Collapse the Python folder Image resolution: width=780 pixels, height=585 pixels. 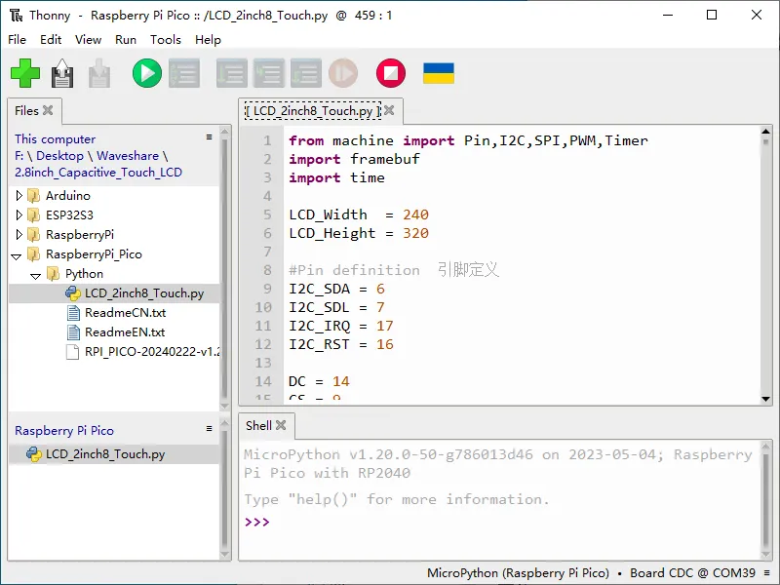click(35, 276)
